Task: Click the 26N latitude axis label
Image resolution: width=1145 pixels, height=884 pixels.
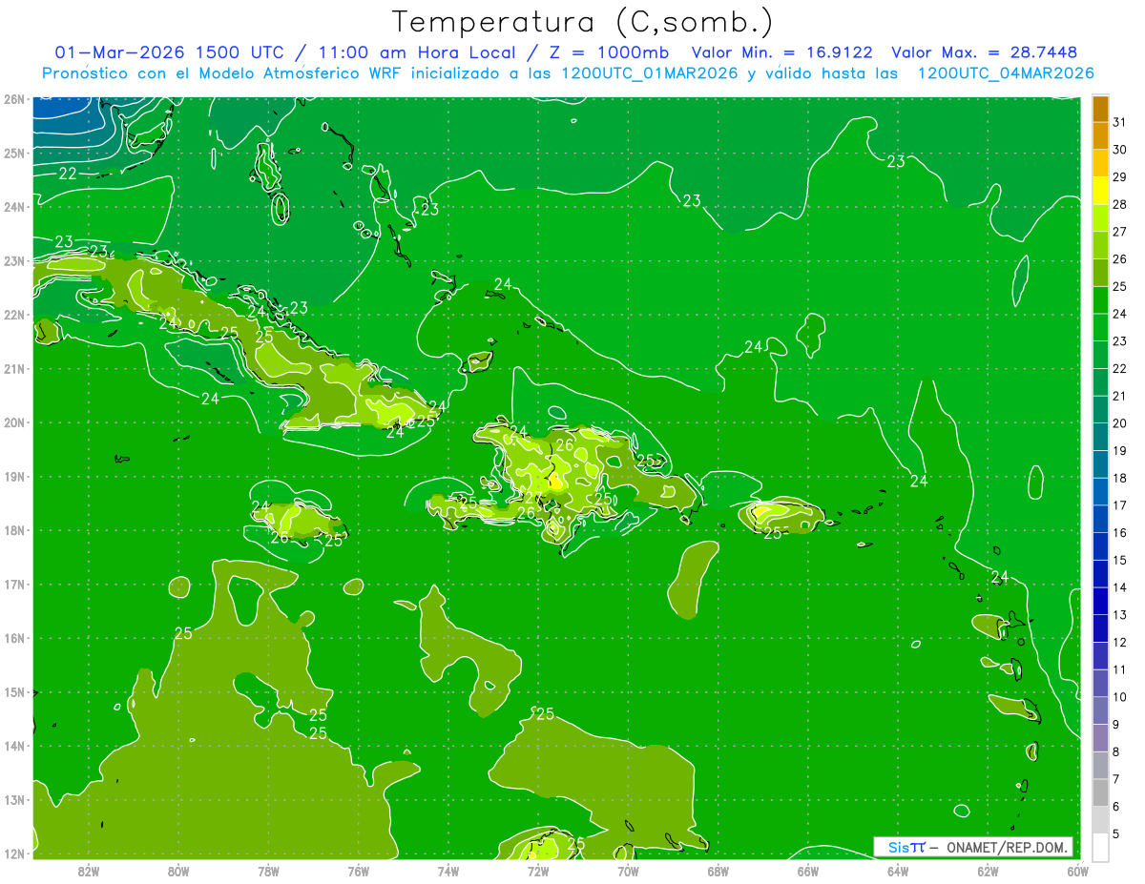Action: point(14,99)
